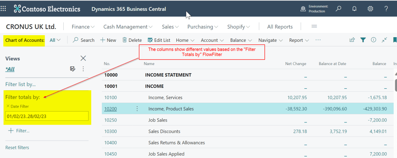The width and height of the screenshot is (397, 158).
Task: Remove the Date Filter with X
Action: 8,106
